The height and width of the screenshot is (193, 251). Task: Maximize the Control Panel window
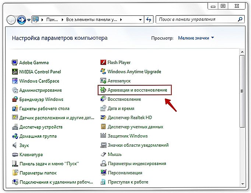tap(223, 6)
